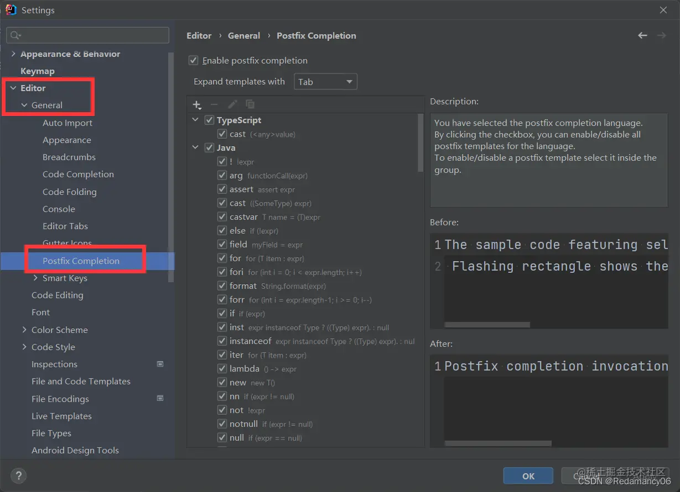Open the File Types settings page
Image resolution: width=680 pixels, height=492 pixels.
[51, 433]
